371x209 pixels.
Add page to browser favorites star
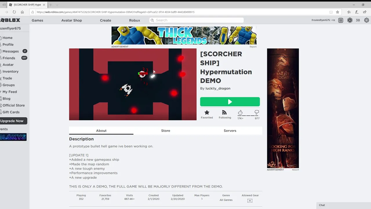tap(337, 12)
